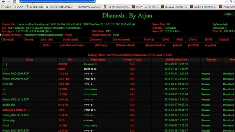Open the [Zone-h] menu item
Screen dimensions: 235x132
[149, 40]
